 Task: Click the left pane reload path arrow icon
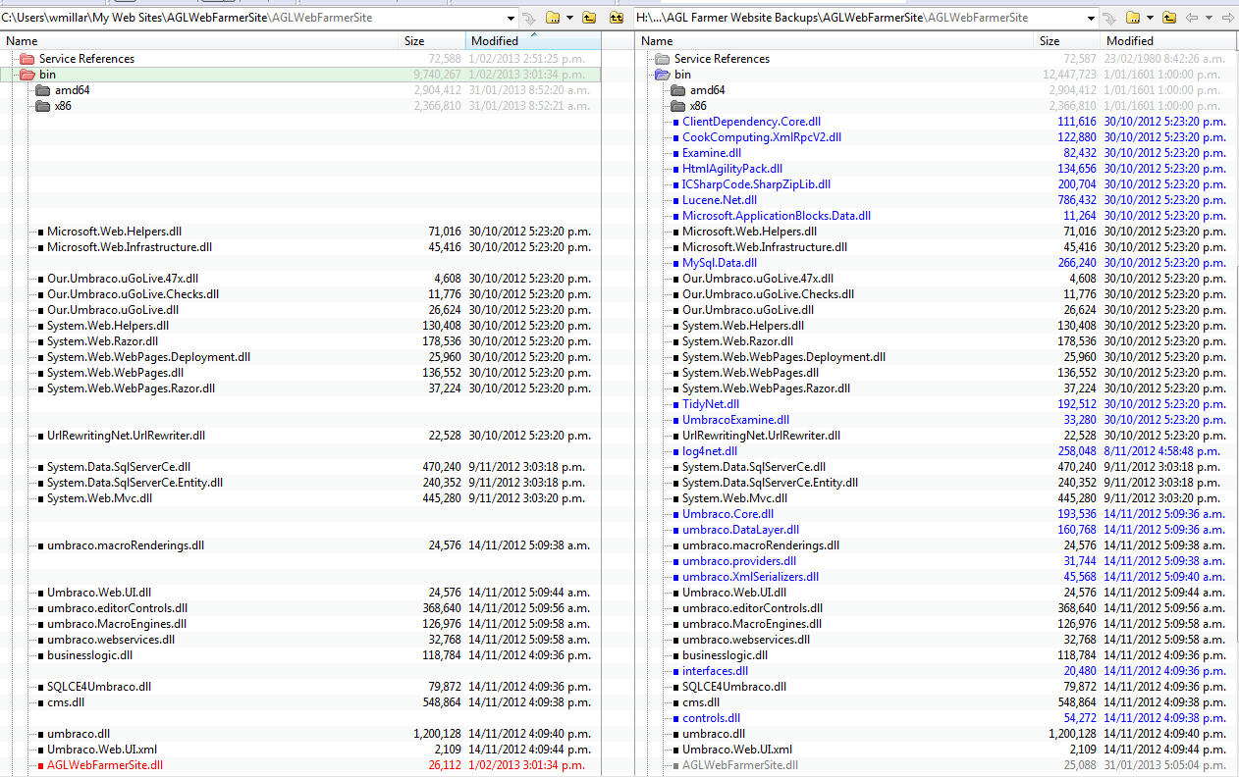point(529,18)
